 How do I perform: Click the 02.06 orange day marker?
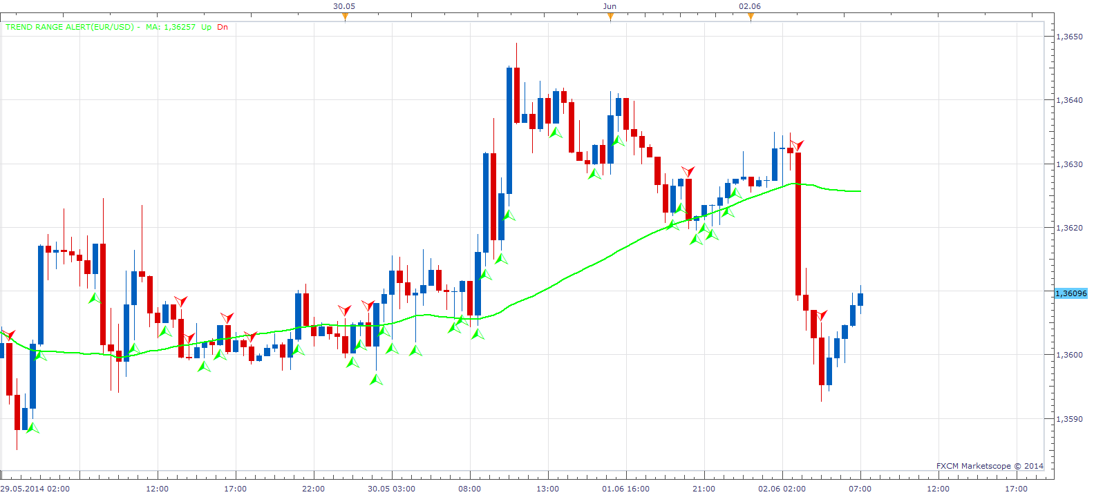(751, 17)
